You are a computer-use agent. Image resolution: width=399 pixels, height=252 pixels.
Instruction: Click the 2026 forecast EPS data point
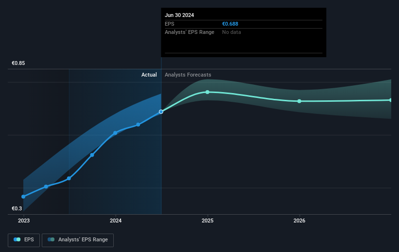click(299, 101)
